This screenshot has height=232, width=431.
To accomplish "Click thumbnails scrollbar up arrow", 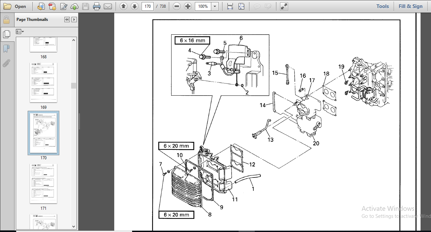I will click(x=74, y=40).
